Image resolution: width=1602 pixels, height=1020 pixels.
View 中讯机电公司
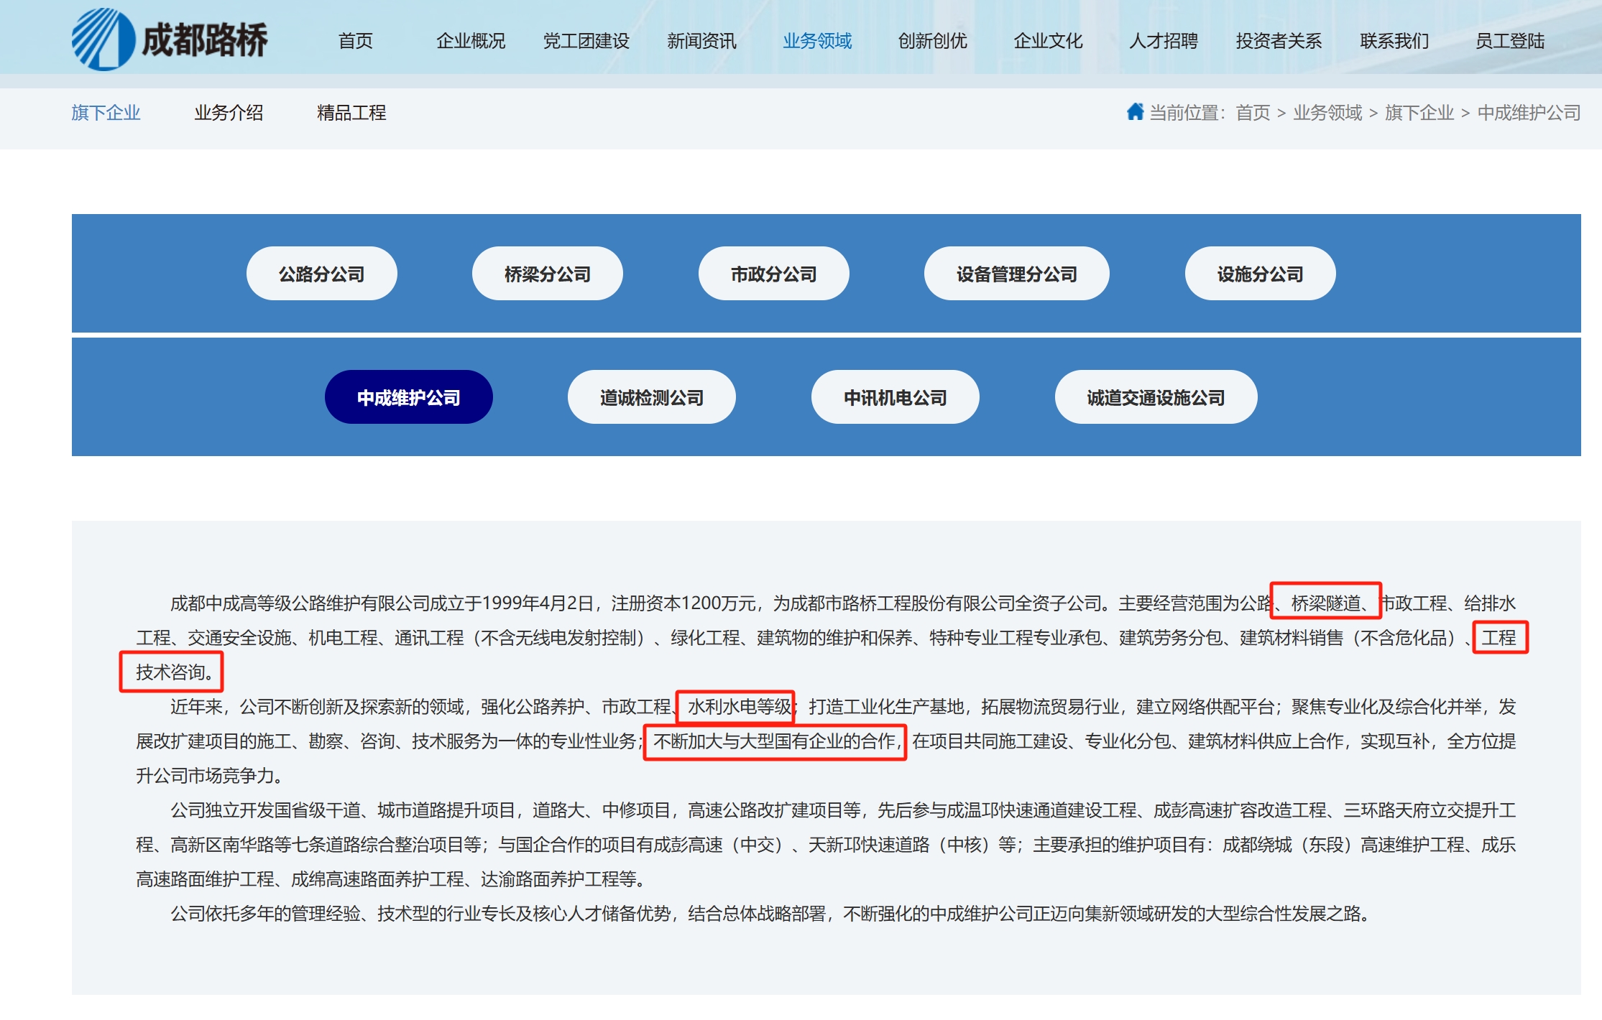[896, 397]
